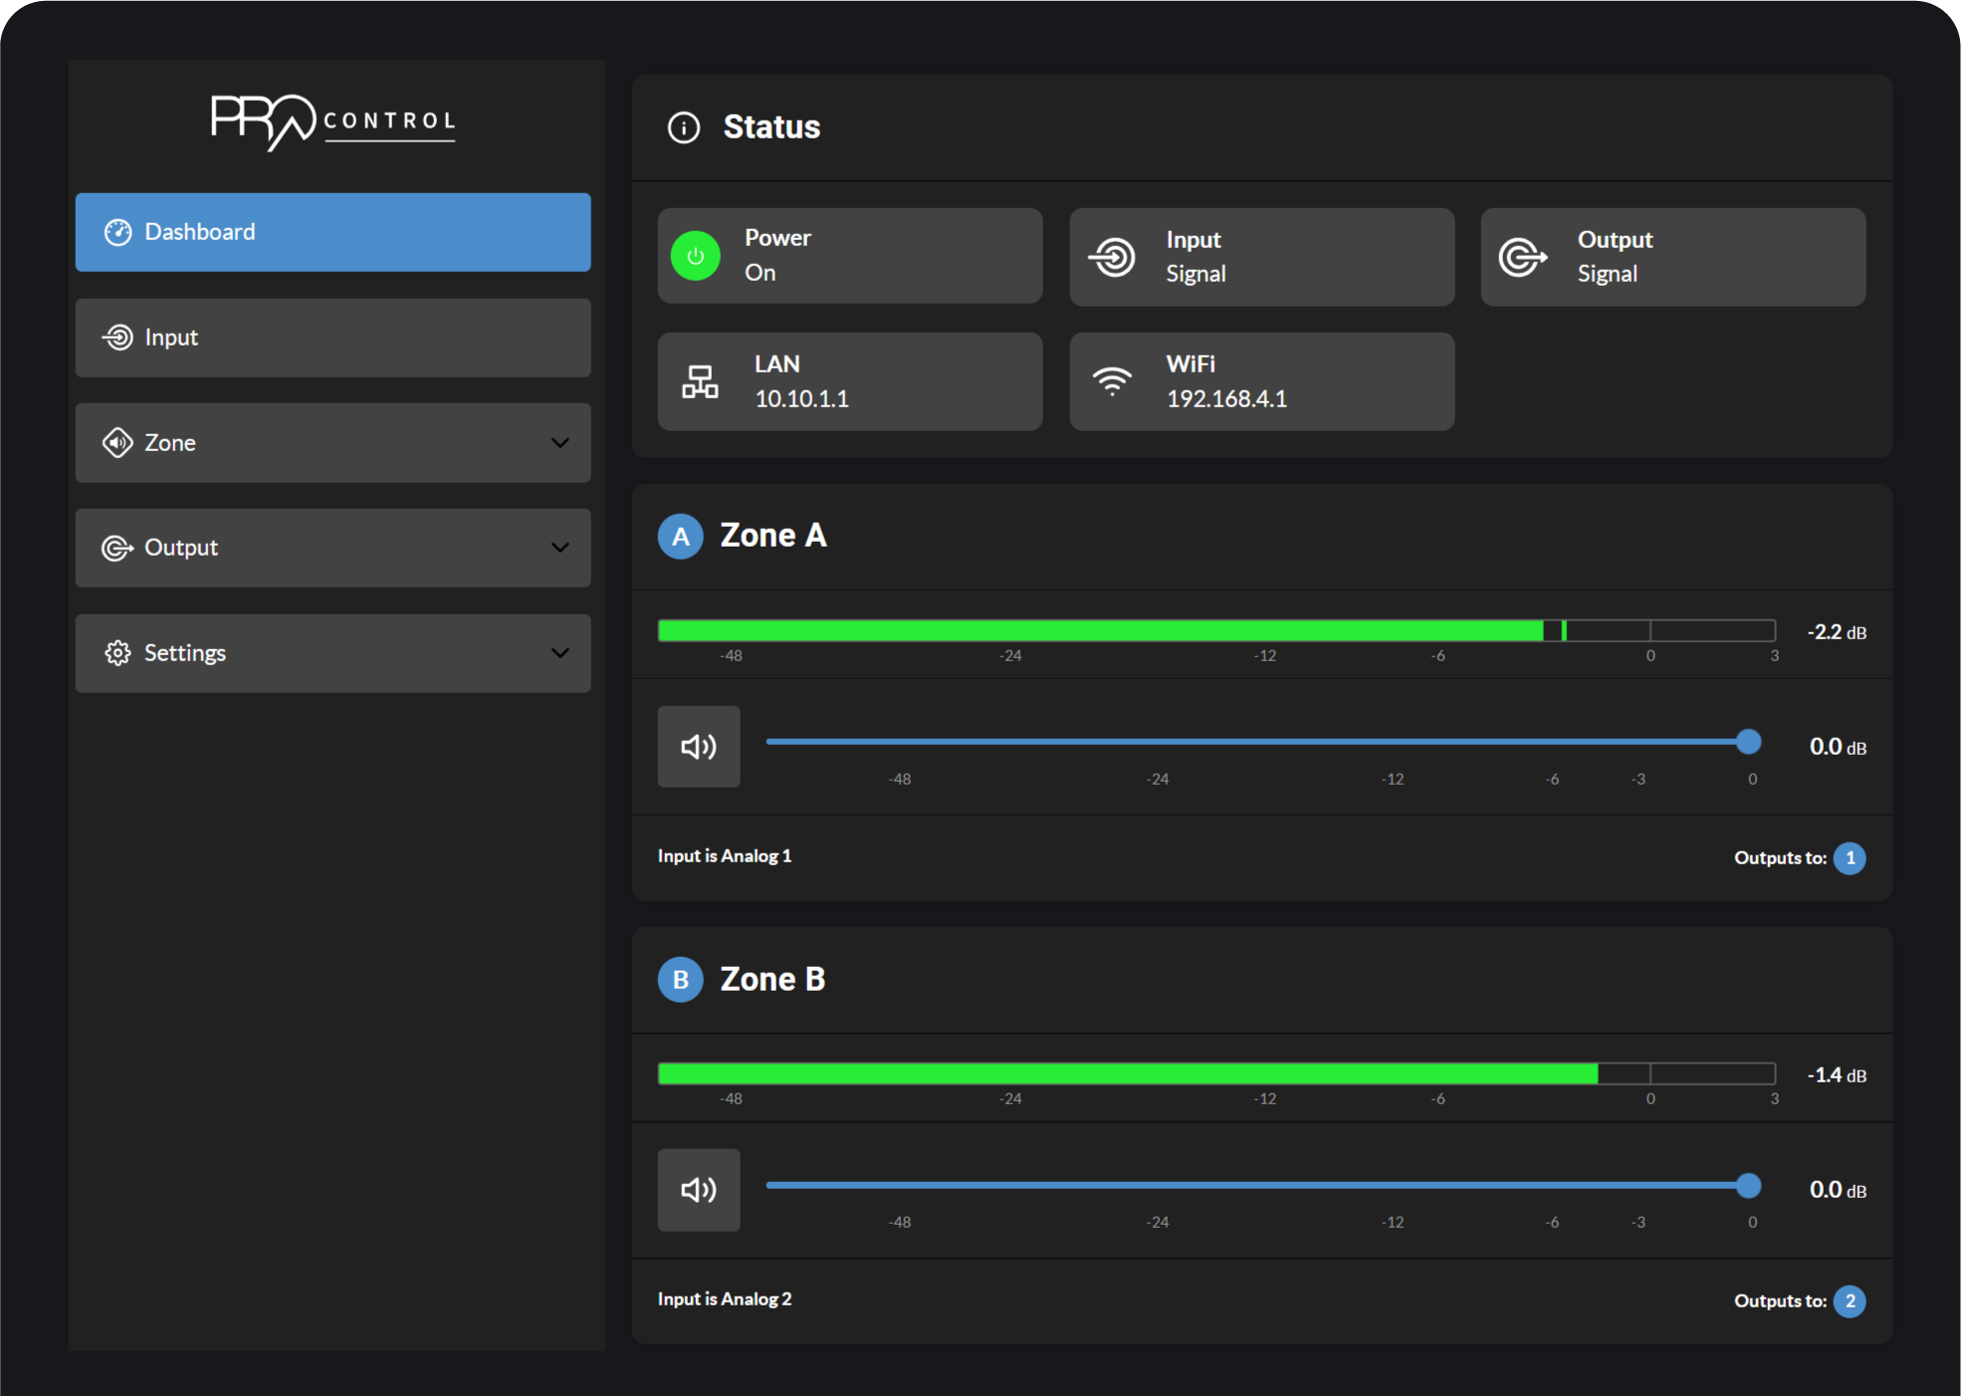1961x1396 pixels.
Task: Click the Status info icon
Action: pyautogui.click(x=684, y=127)
